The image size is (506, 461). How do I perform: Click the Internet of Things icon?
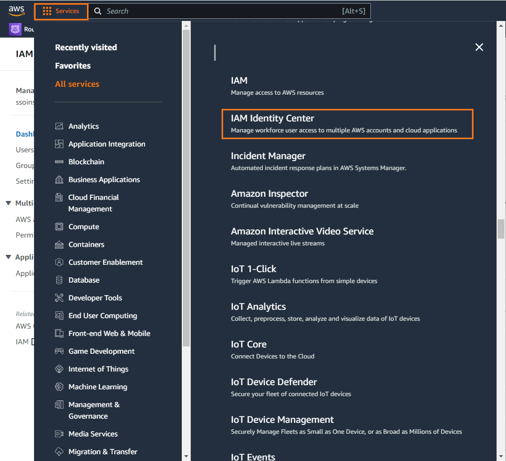[x=59, y=369]
